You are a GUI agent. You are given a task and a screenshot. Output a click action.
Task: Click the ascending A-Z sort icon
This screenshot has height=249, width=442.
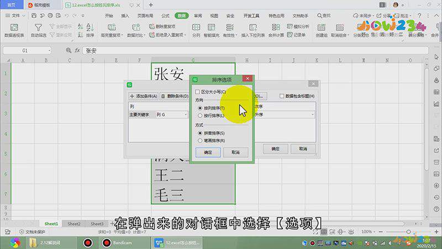[x=80, y=27]
